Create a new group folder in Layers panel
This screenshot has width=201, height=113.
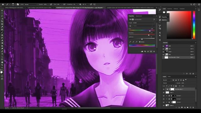(187, 107)
